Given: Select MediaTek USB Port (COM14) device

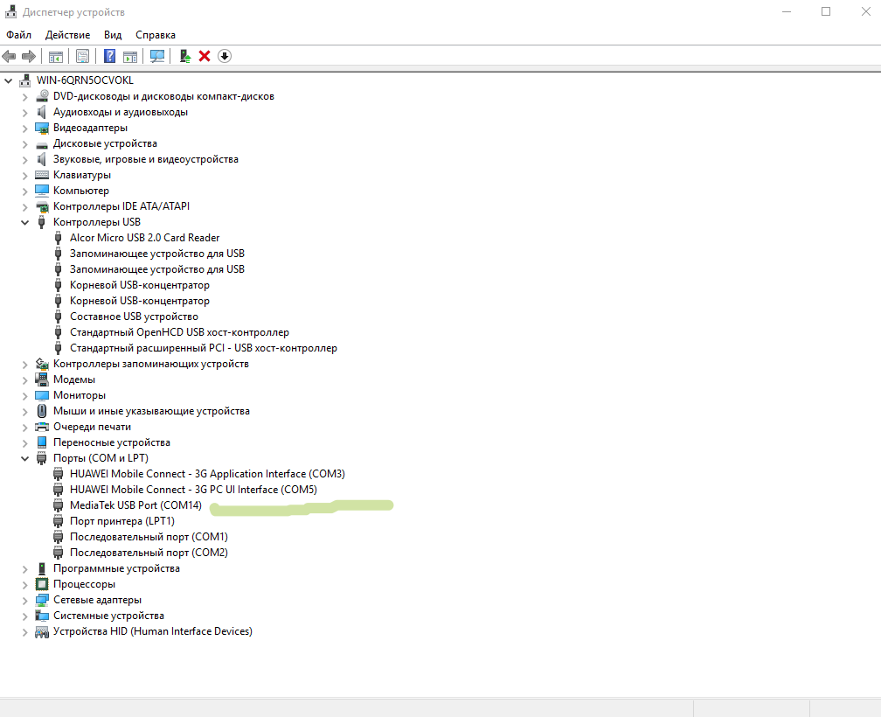Looking at the screenshot, I should (135, 505).
